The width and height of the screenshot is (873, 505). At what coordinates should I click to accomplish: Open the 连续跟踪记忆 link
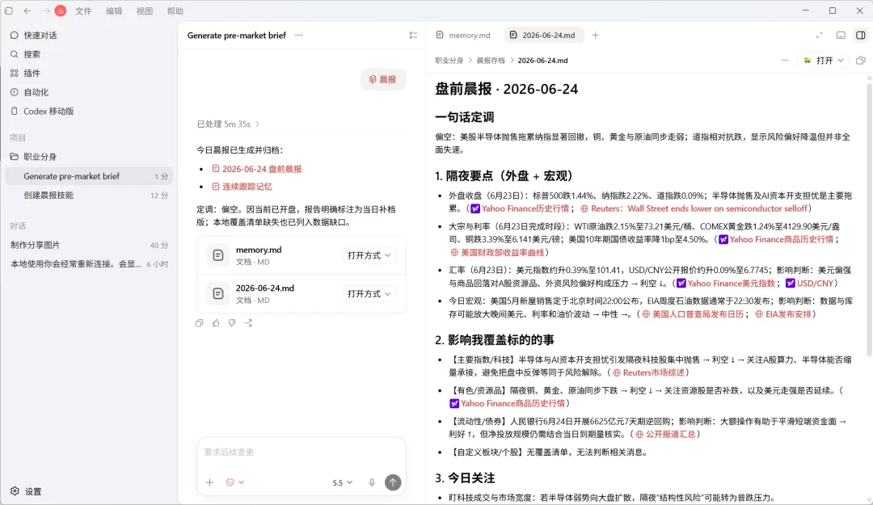(242, 187)
